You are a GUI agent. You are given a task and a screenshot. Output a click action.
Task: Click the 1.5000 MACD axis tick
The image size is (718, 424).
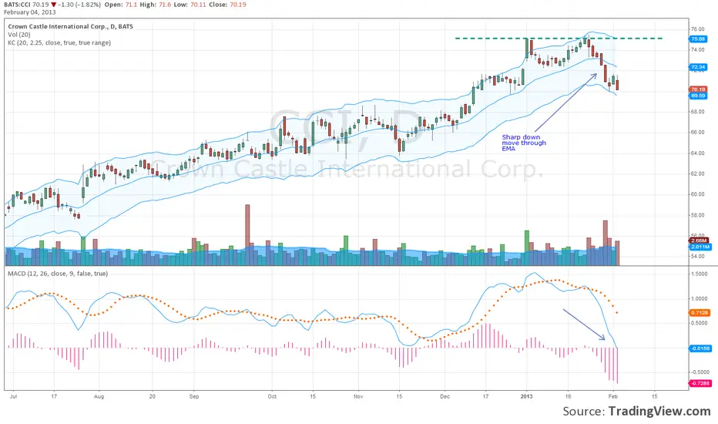coord(700,274)
